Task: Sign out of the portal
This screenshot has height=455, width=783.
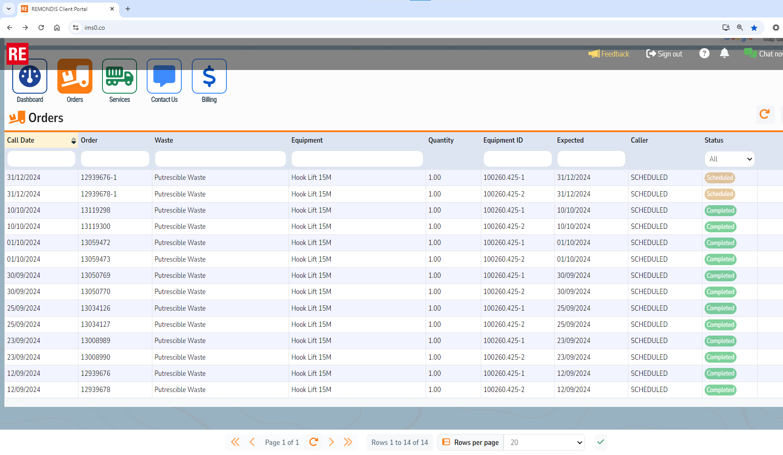Action: pyautogui.click(x=664, y=54)
